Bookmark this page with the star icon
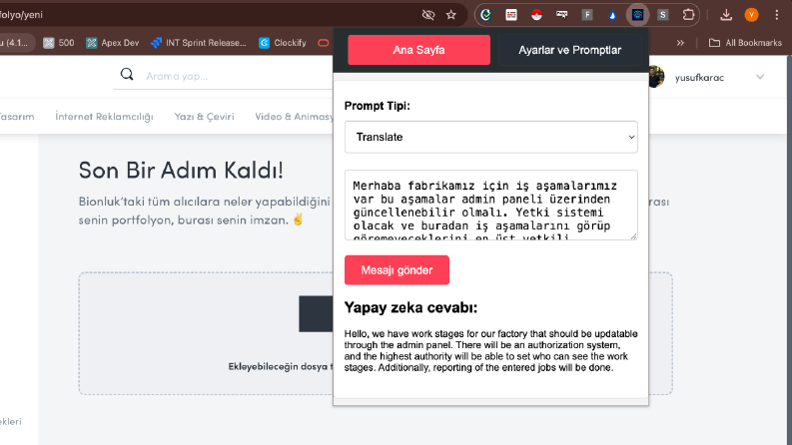 451,15
